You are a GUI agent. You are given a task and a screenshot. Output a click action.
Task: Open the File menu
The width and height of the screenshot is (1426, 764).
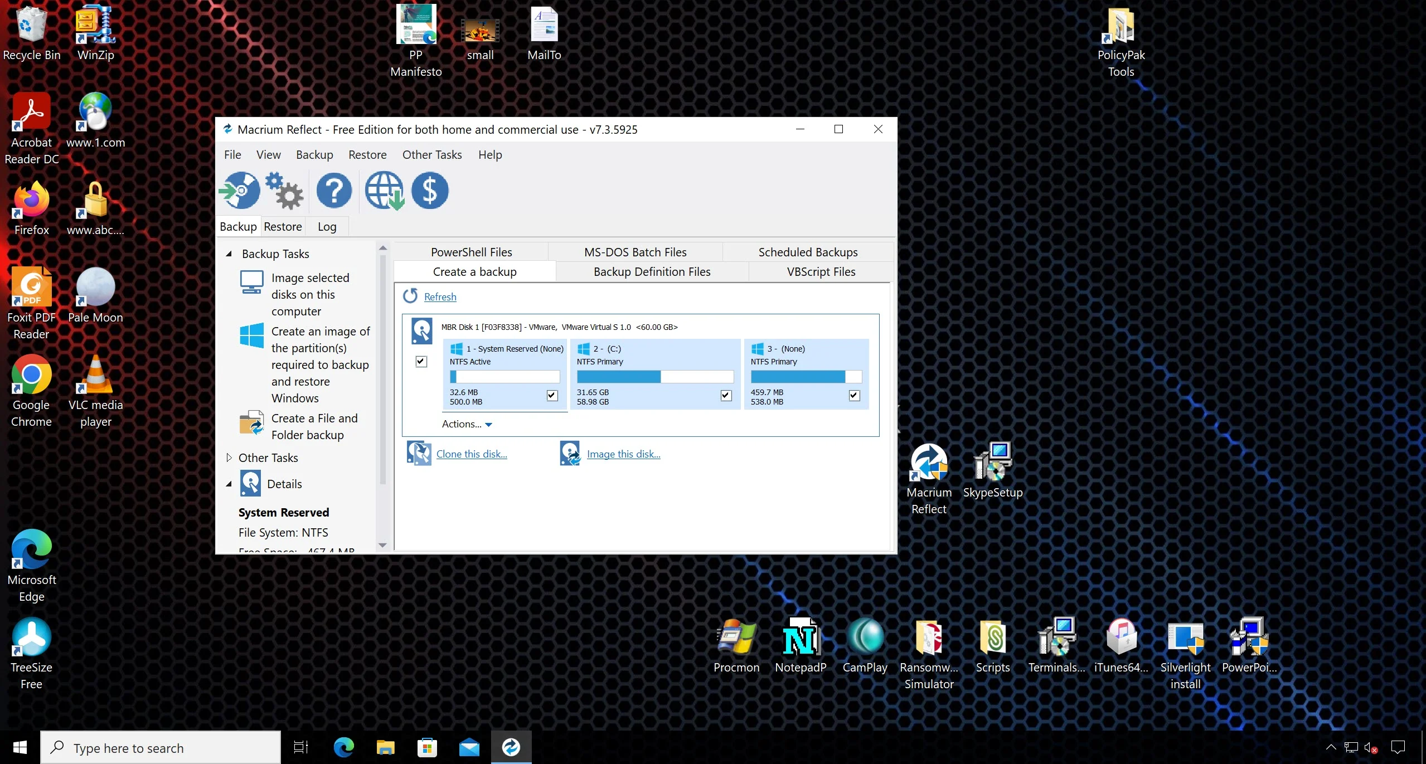tap(232, 154)
